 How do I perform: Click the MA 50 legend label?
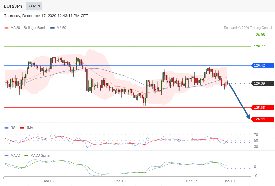[61, 28]
